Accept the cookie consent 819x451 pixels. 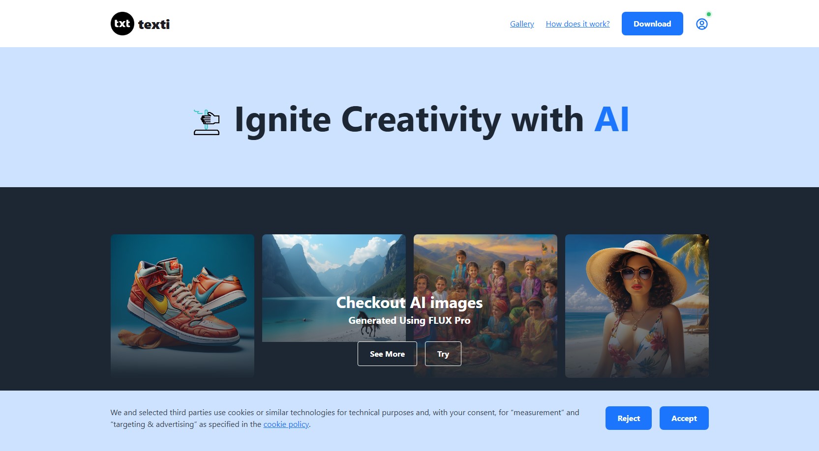(x=684, y=418)
